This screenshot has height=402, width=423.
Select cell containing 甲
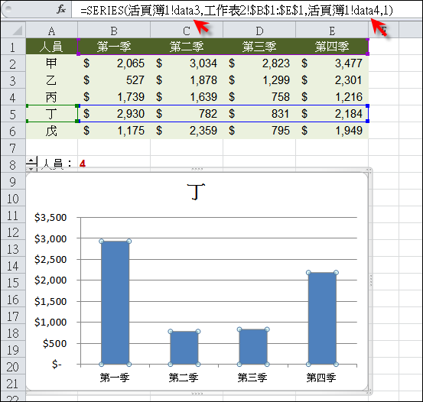pos(51,63)
